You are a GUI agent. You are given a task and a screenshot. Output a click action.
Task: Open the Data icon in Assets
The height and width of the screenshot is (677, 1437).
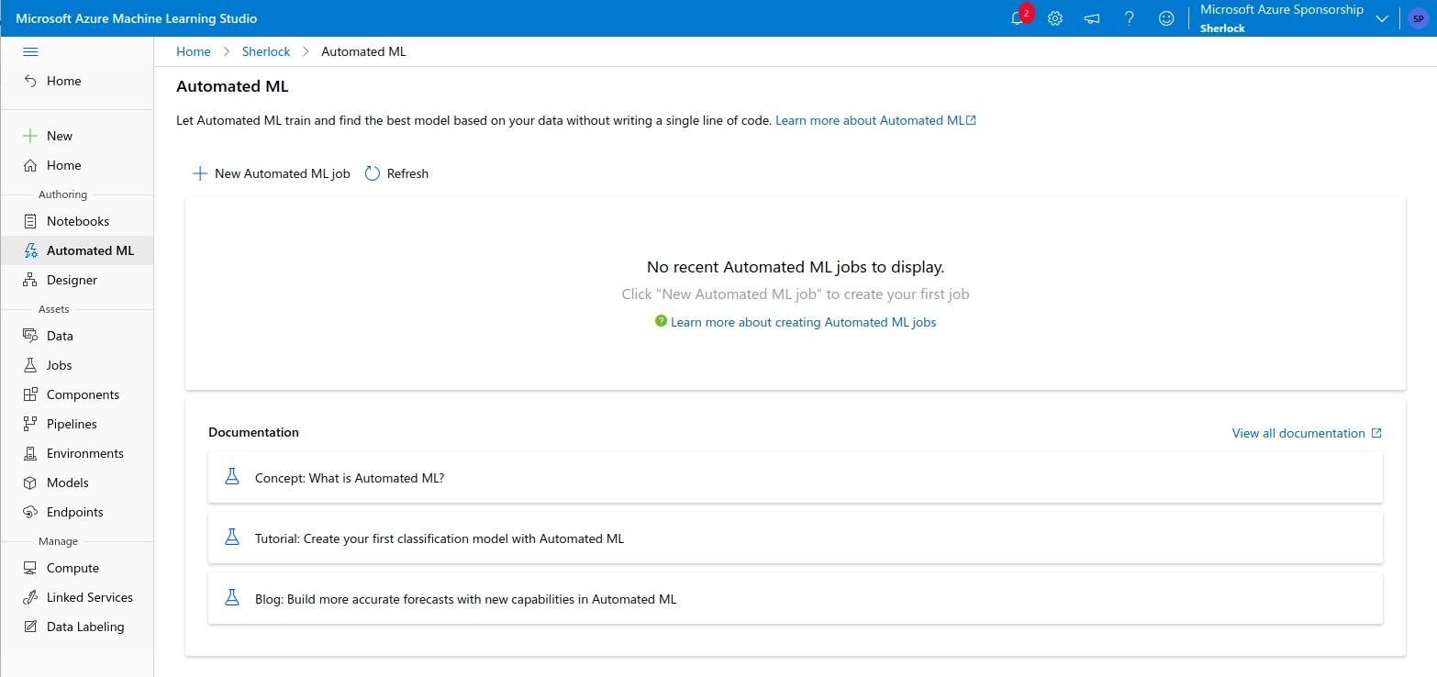click(30, 336)
